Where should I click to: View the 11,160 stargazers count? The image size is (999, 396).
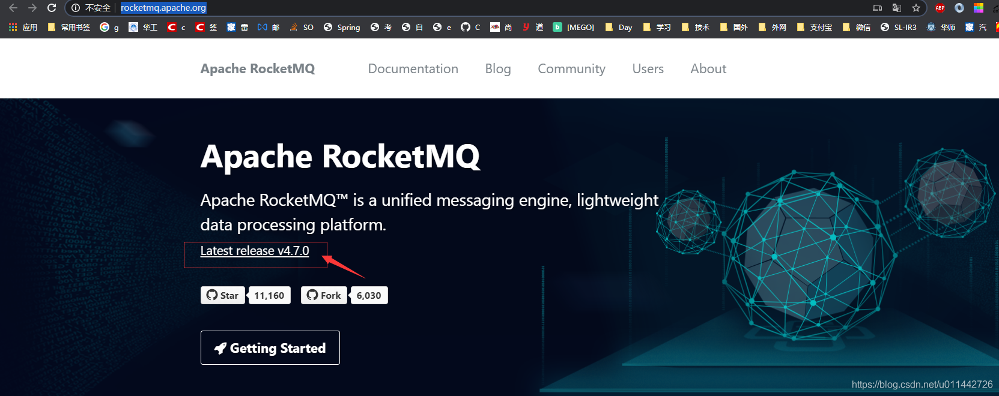[269, 295]
